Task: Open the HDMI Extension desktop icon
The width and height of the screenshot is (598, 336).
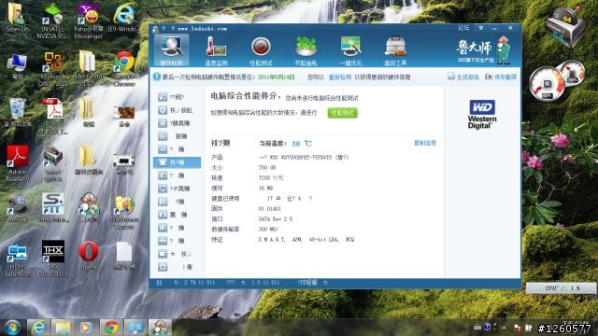Action: click(x=17, y=259)
